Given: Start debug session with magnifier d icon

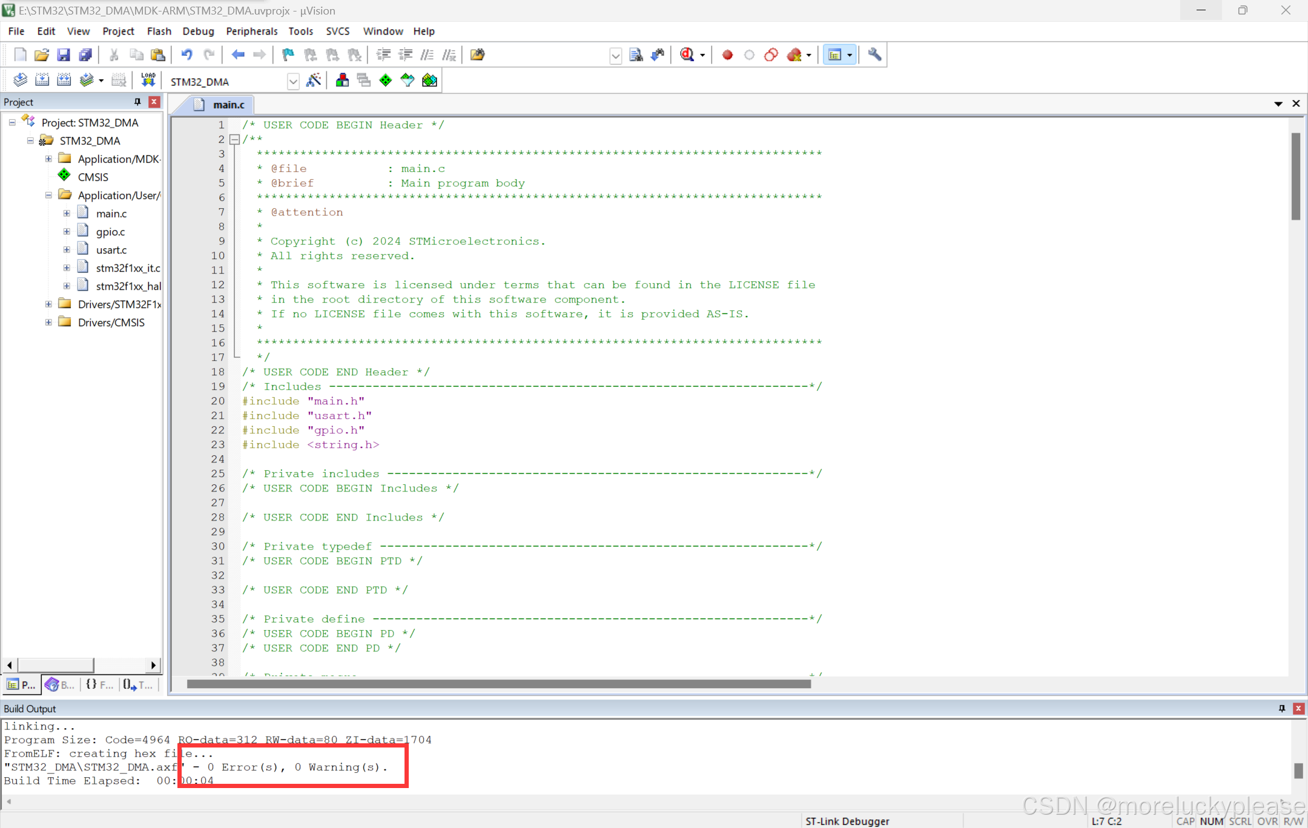Looking at the screenshot, I should tap(687, 55).
